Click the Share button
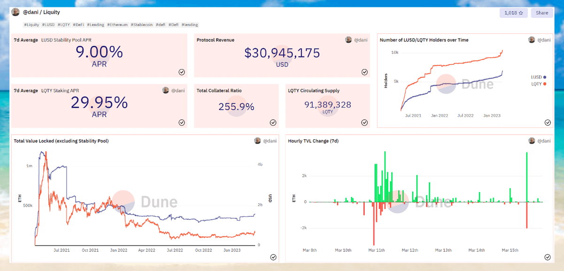Image resolution: width=564 pixels, height=271 pixels. coord(541,13)
